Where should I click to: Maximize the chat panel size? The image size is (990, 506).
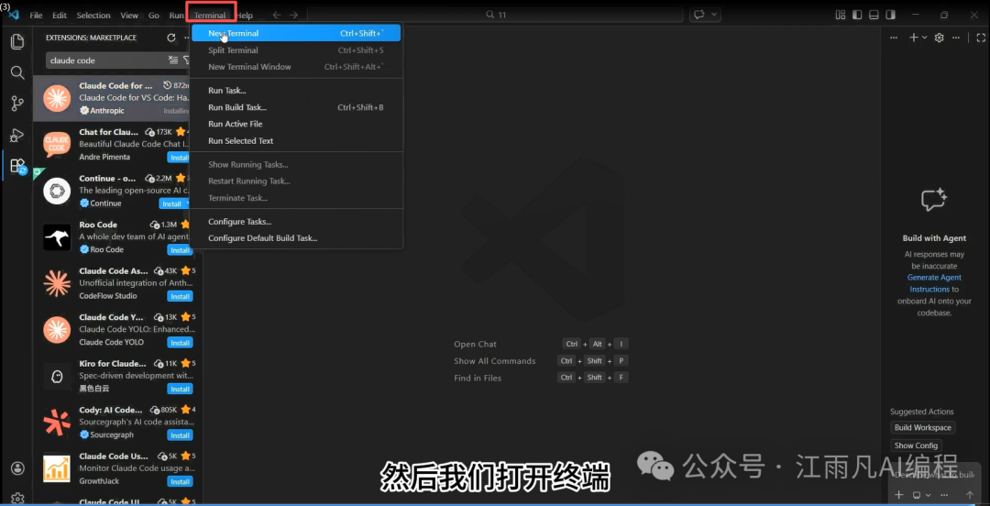[x=981, y=38]
